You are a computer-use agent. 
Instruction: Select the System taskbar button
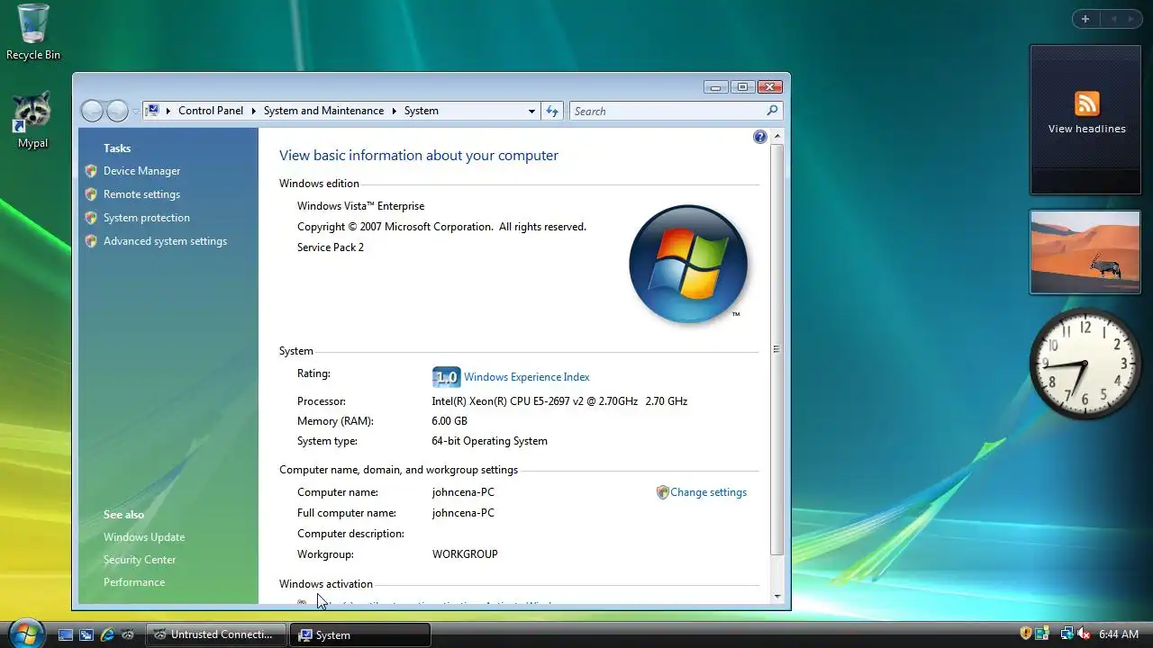coord(360,634)
